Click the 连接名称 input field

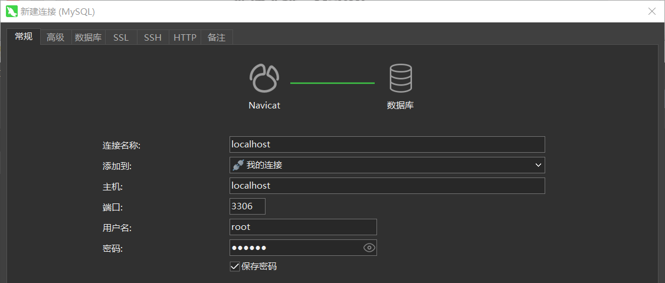coord(387,144)
